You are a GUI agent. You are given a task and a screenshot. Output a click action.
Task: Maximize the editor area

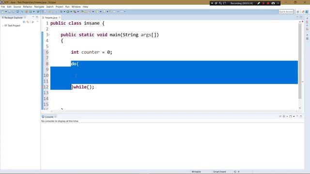coord(301,17)
